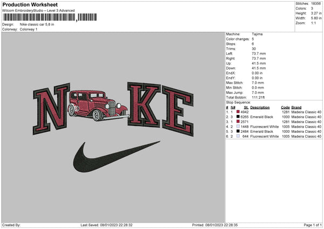The width and height of the screenshot is (324, 229).
Task: Click the red swatch in stop row 3
Action: pos(238,122)
